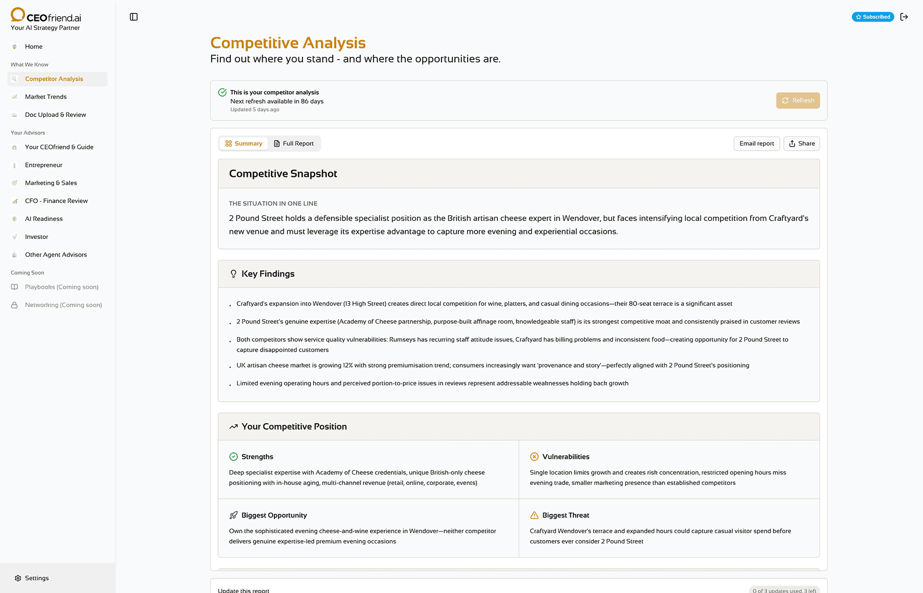Screen dimensions: 923x593
Task: Click the Subscribed badge
Action: 873,17
